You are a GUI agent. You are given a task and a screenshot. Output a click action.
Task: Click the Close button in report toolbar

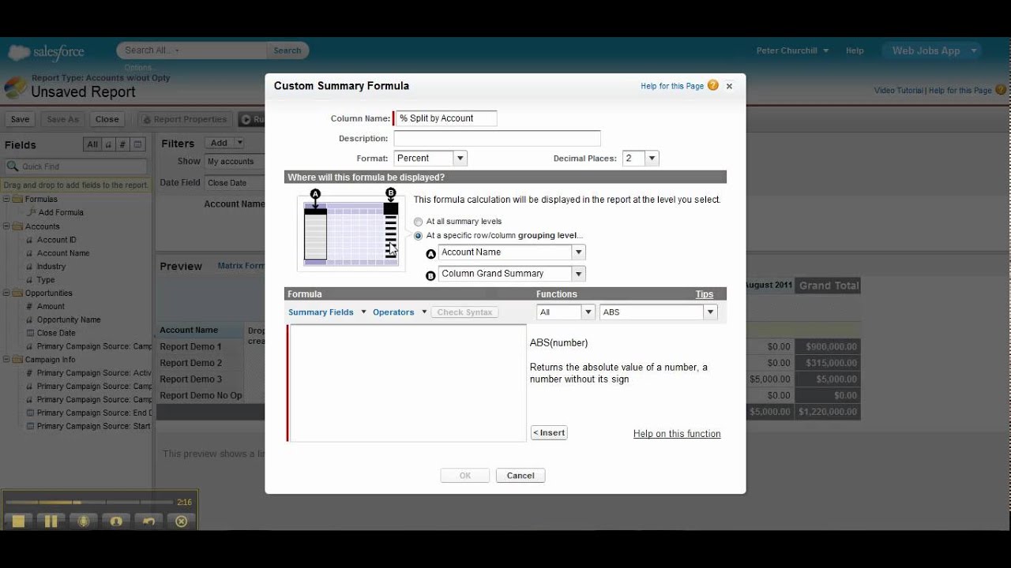pos(107,120)
